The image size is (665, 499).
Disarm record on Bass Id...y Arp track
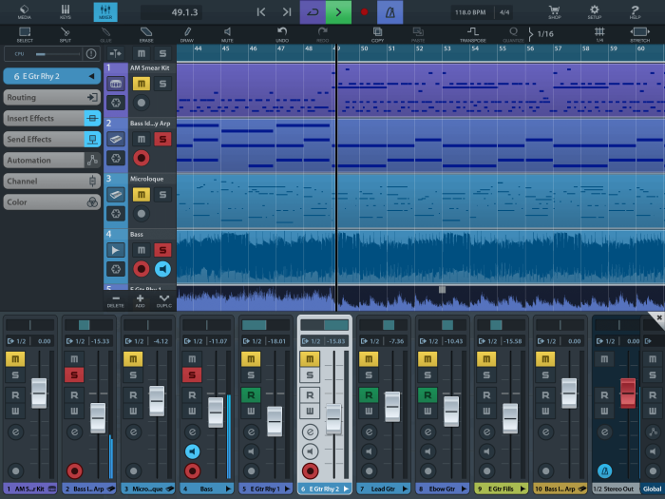tap(142, 159)
